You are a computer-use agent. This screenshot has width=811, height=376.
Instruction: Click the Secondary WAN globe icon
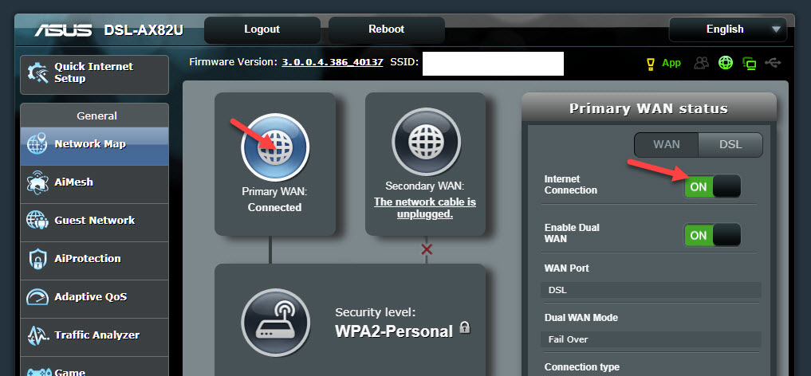coord(426,142)
